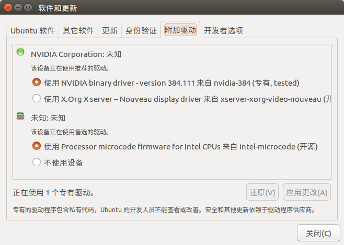Select NVIDIA binary driver version 384.111
This screenshot has width=344, height=245.
(x=37, y=82)
